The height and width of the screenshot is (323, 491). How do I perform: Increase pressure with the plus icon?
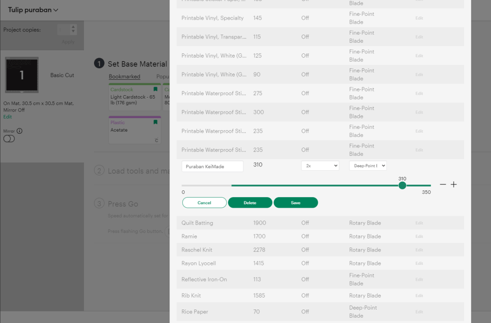point(454,184)
